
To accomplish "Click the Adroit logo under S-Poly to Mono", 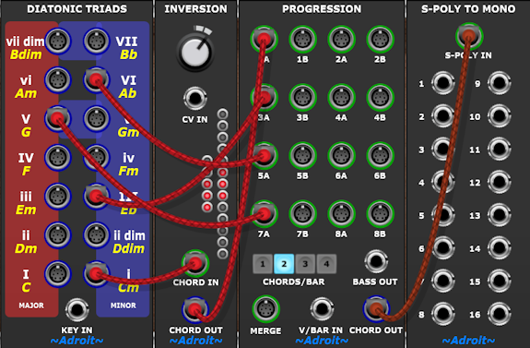I will (x=468, y=341).
